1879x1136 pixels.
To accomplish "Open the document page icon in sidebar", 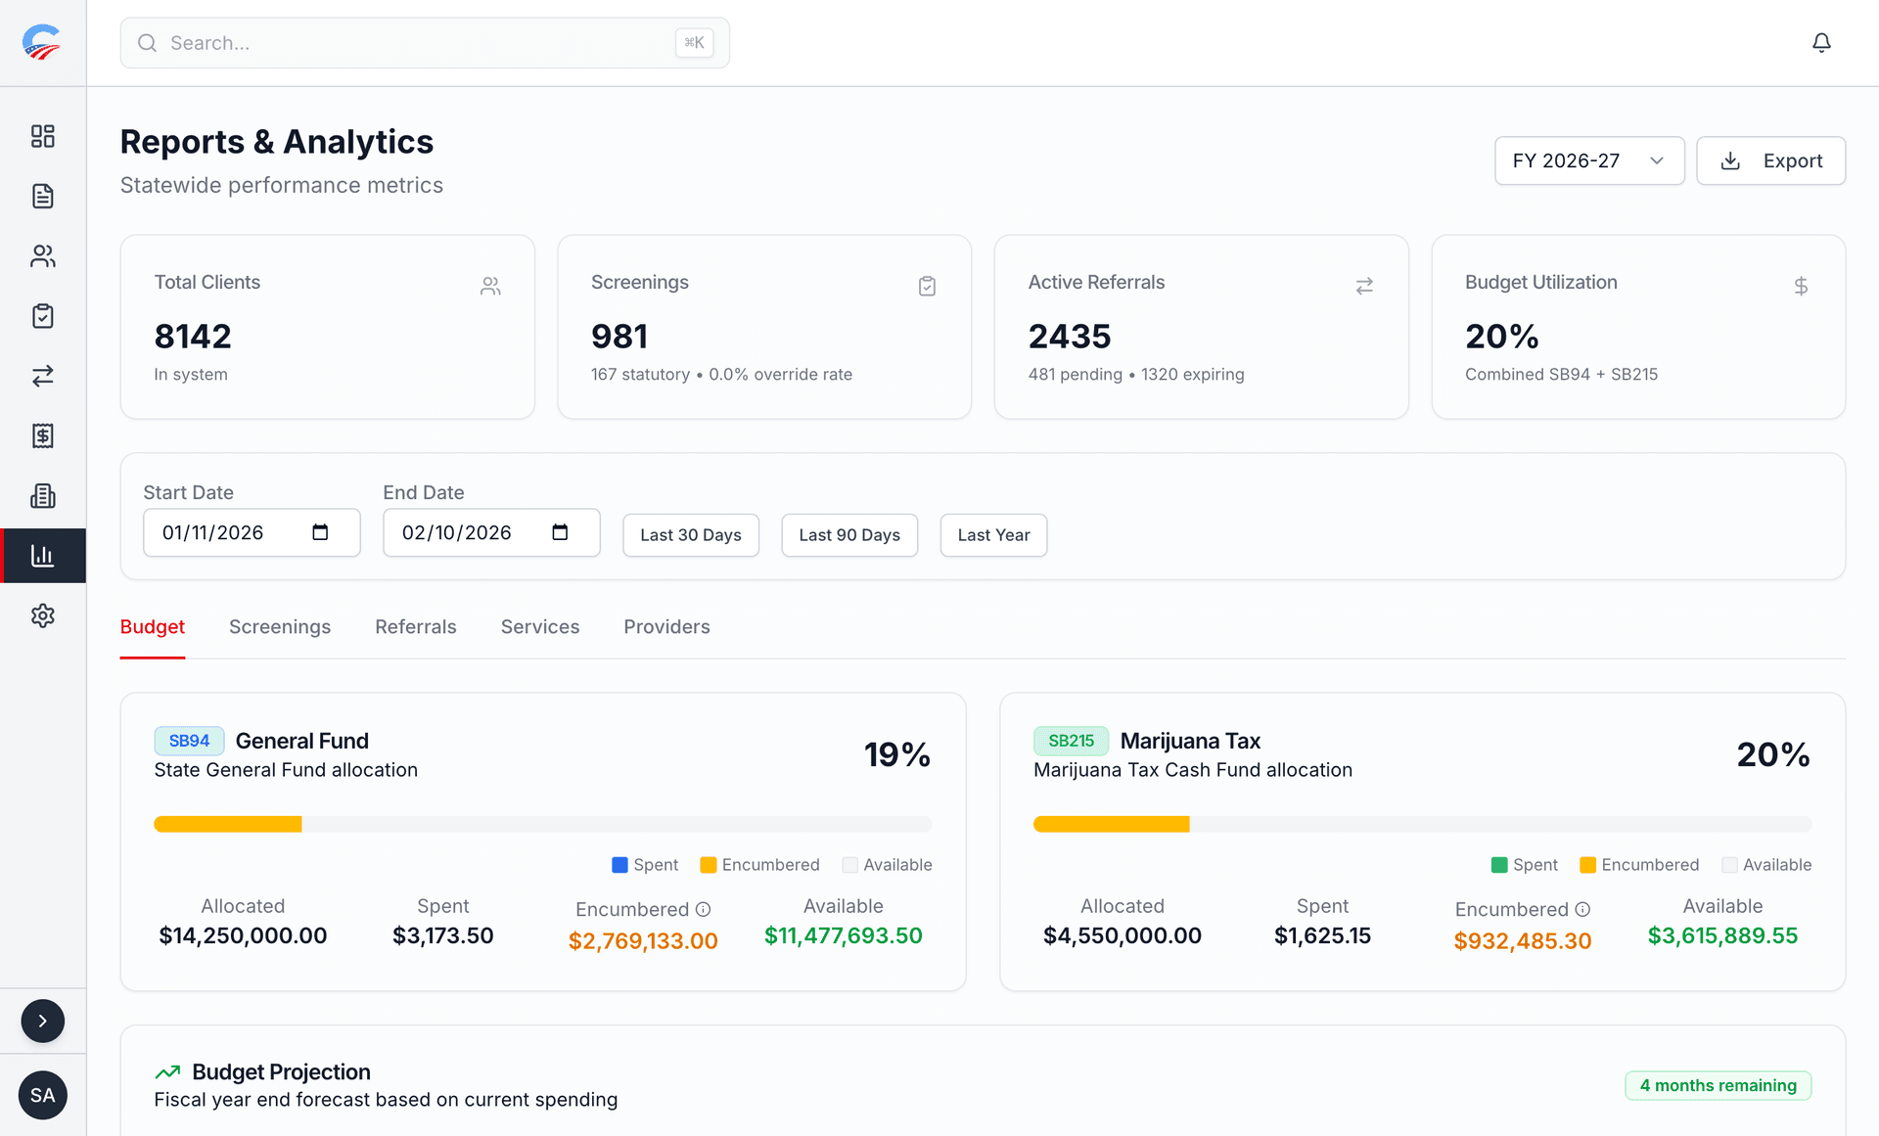I will 42,196.
